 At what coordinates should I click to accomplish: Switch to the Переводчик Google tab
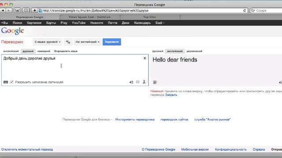coord(30,17)
